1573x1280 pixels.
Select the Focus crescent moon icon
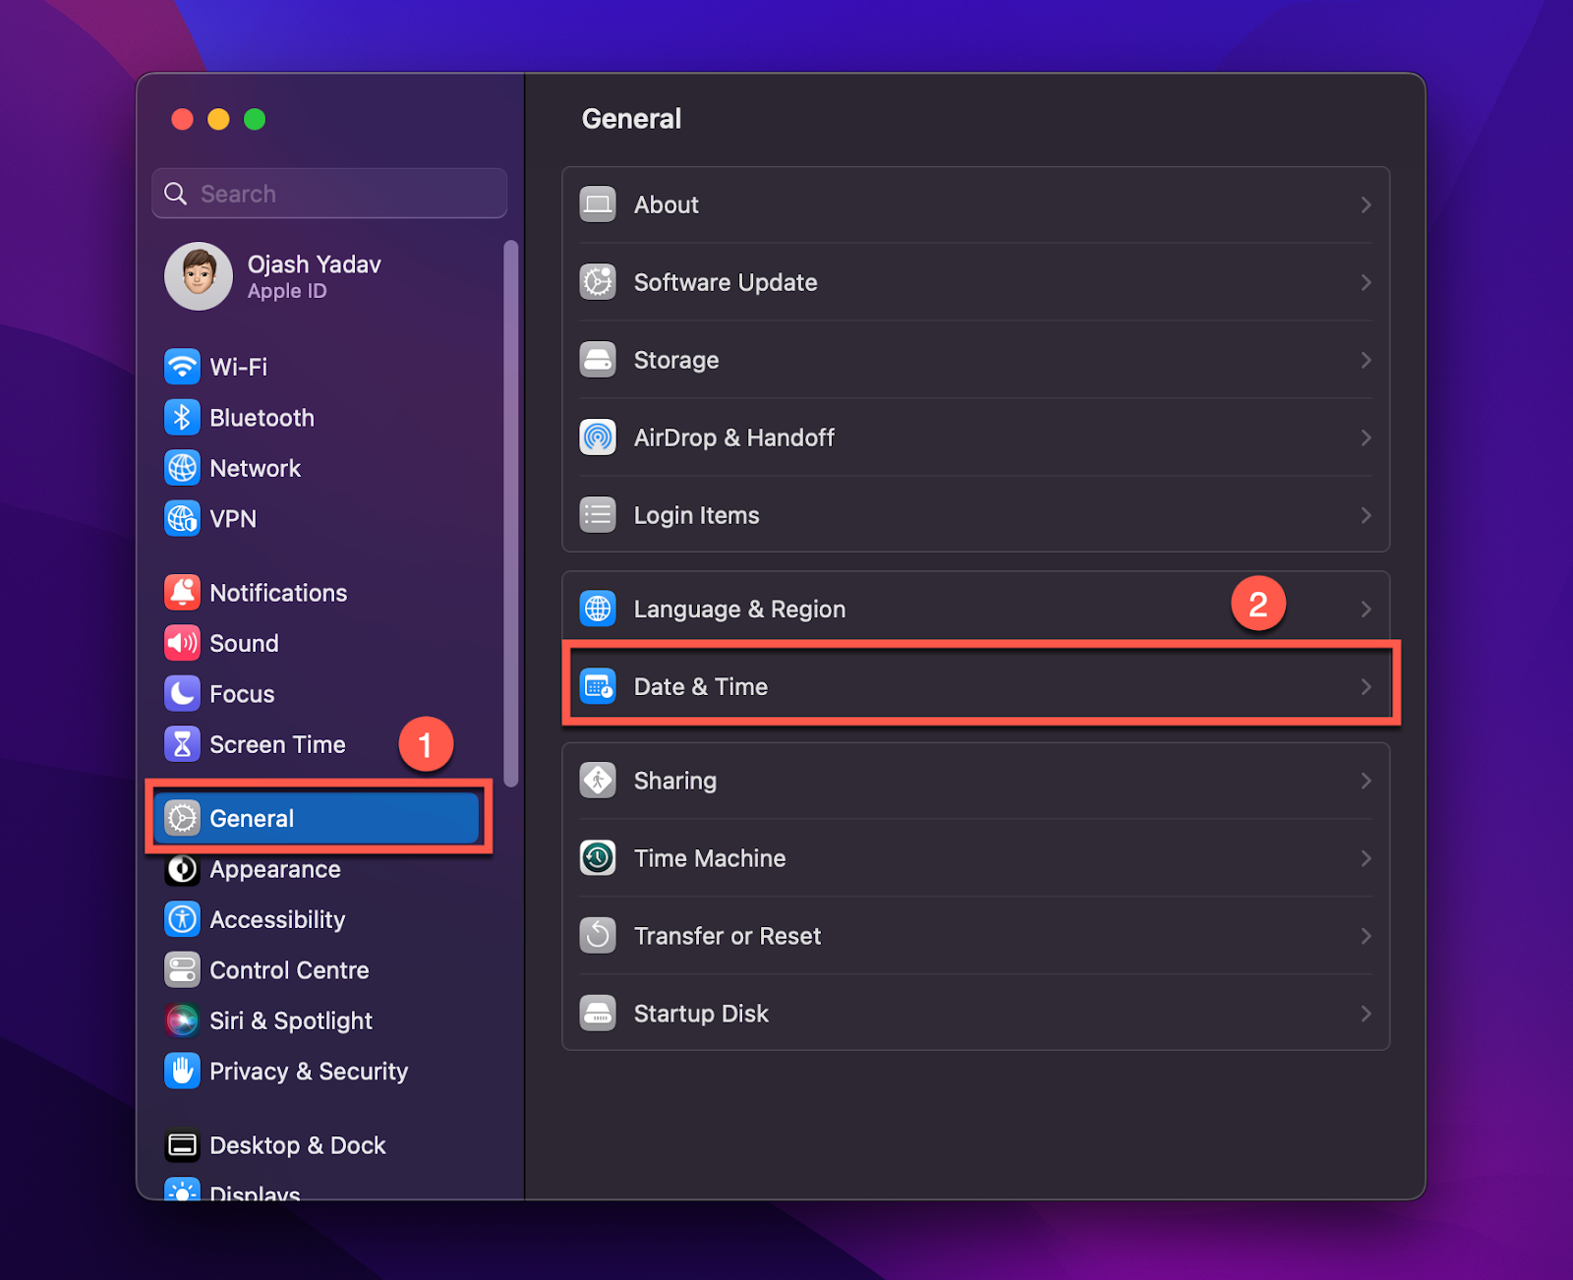click(x=182, y=693)
